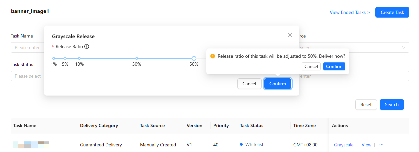The width and height of the screenshot is (419, 152).
Task: Open the more actions ellipsis menu
Action: coord(381,145)
